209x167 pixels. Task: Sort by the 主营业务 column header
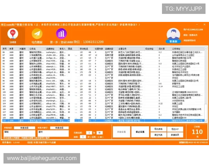(x=131, y=49)
